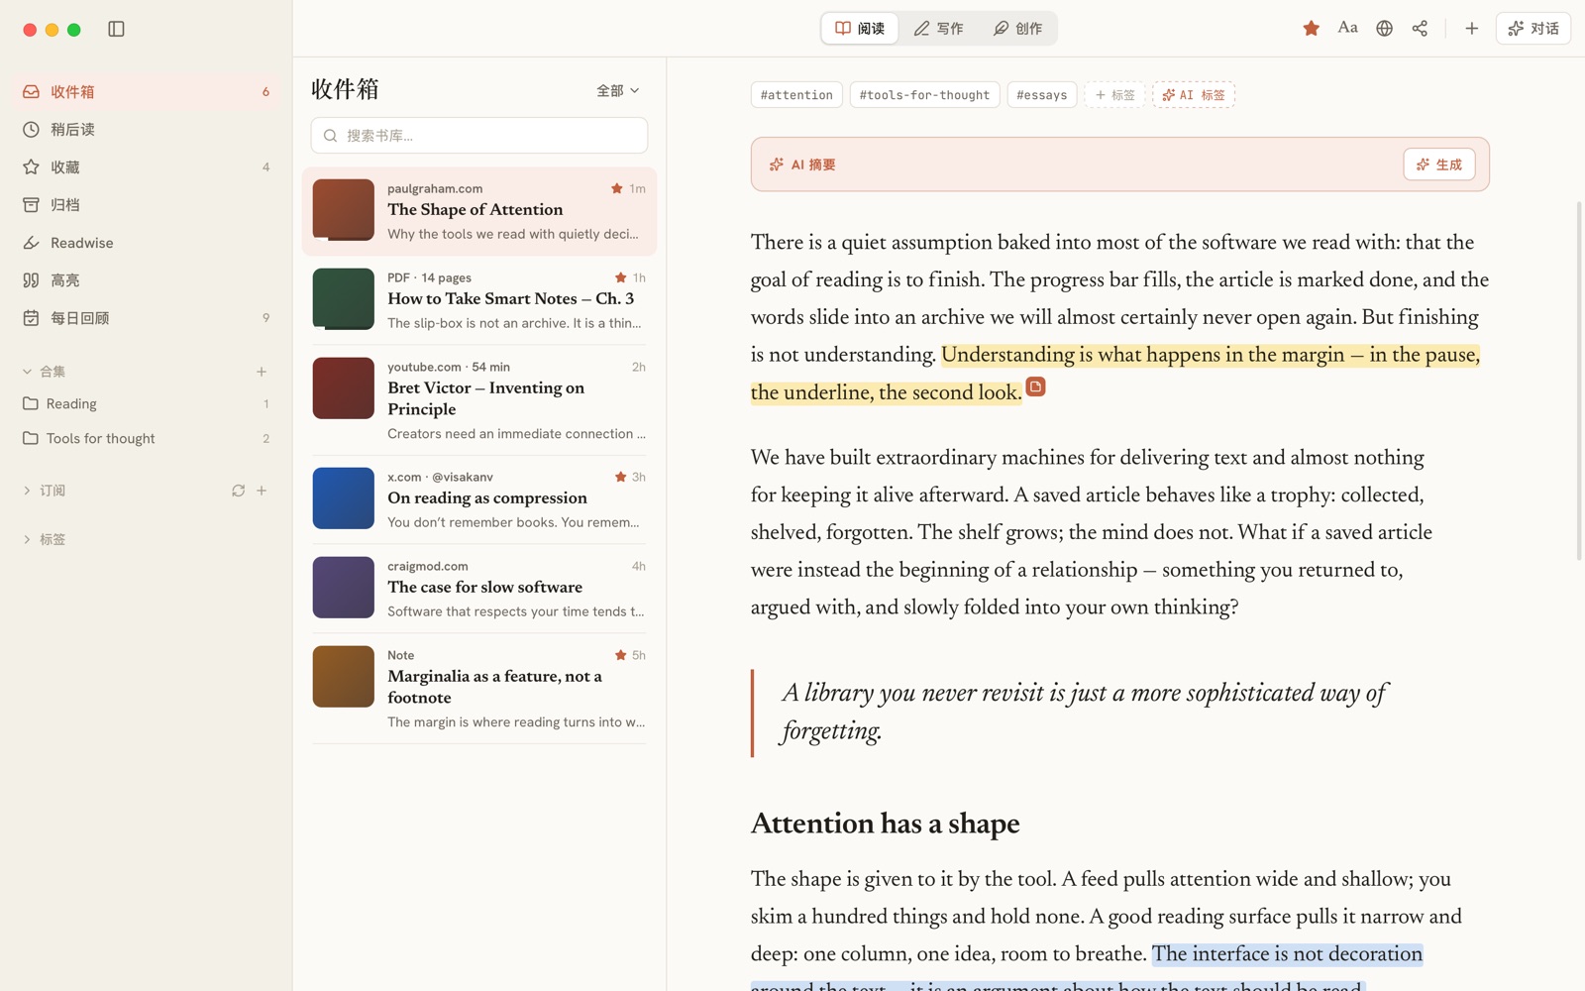
Task: Open 每日回顾 daily review
Action: [x=147, y=317]
